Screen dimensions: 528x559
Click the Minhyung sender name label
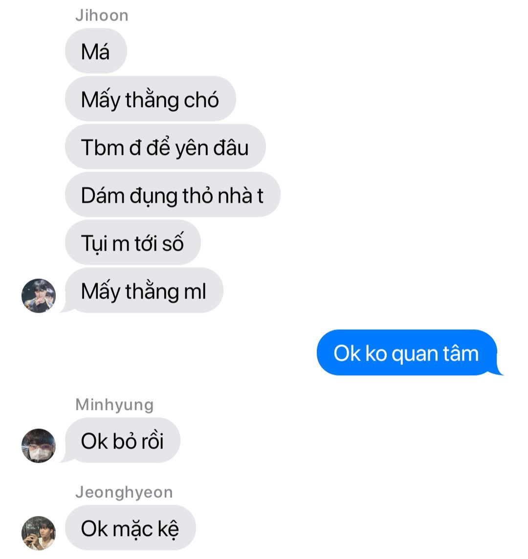coord(114,405)
